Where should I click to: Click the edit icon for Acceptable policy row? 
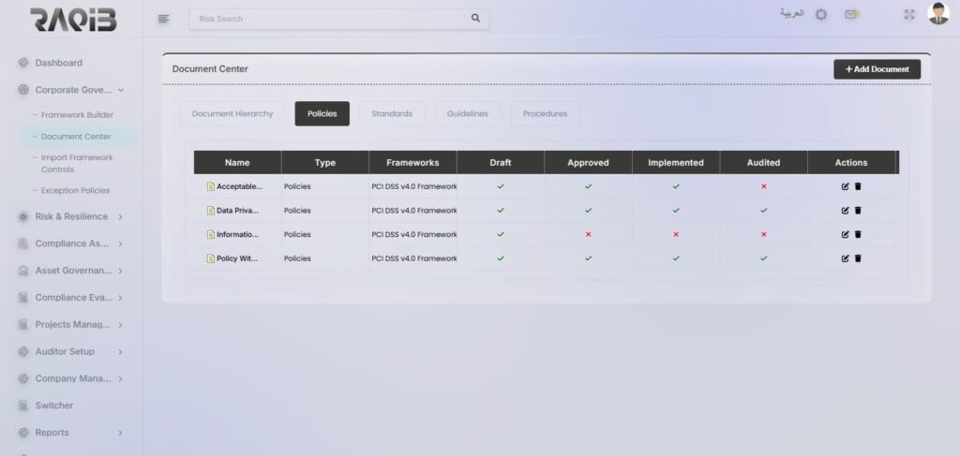coord(845,186)
